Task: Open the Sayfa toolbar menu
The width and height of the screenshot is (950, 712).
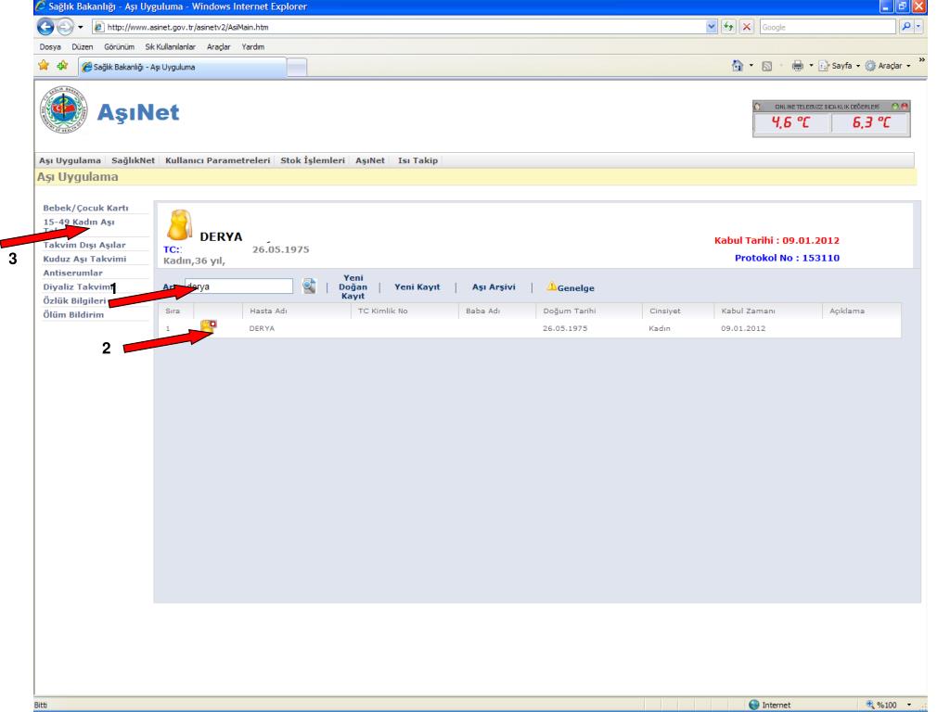Action: (839, 66)
